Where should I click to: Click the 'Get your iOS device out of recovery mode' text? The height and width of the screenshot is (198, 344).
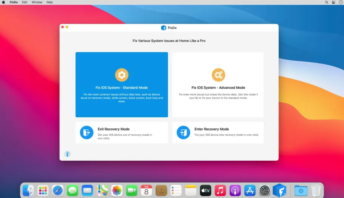(125, 137)
